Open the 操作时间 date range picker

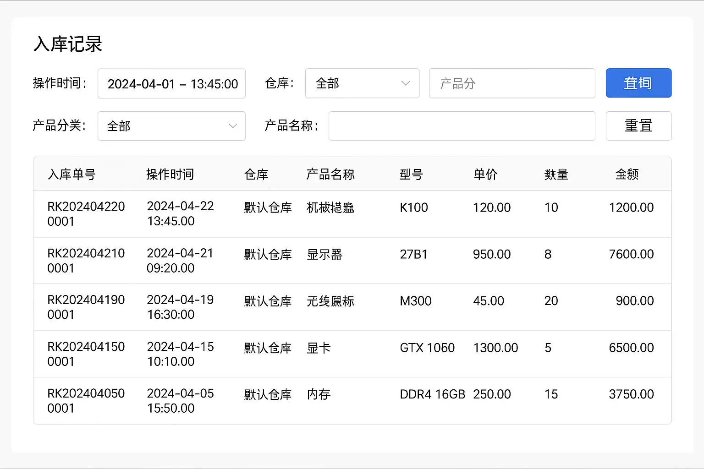(x=171, y=84)
